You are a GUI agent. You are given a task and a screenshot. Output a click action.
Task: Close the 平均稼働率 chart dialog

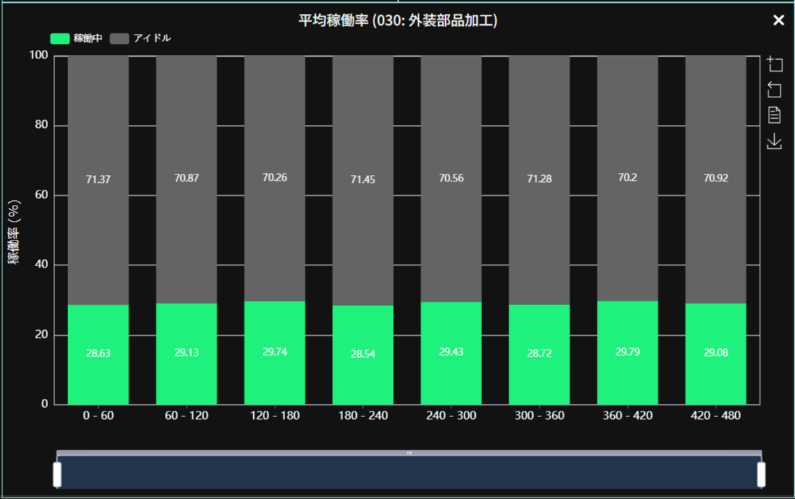(778, 20)
